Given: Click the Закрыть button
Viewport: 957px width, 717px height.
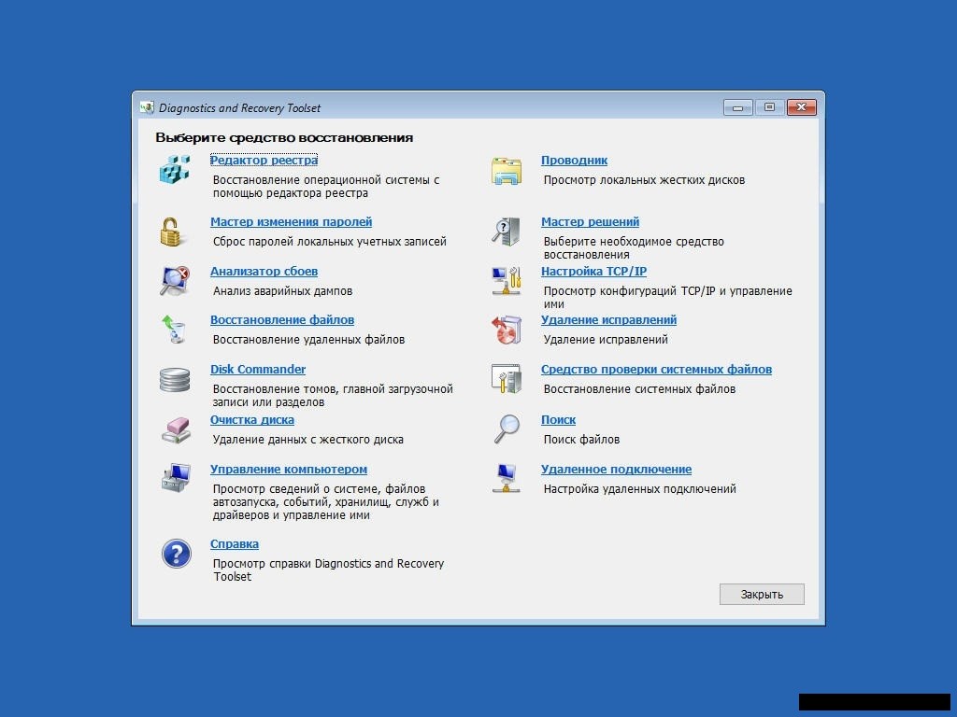Looking at the screenshot, I should (762, 595).
